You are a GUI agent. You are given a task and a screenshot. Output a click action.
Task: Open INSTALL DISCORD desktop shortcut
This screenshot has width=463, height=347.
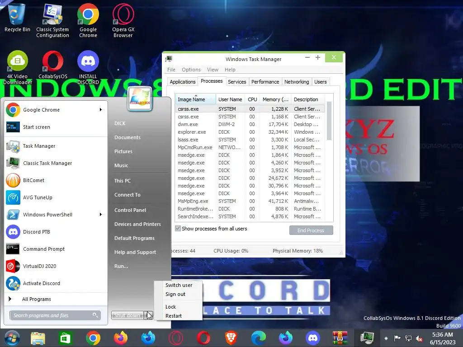pos(88,67)
